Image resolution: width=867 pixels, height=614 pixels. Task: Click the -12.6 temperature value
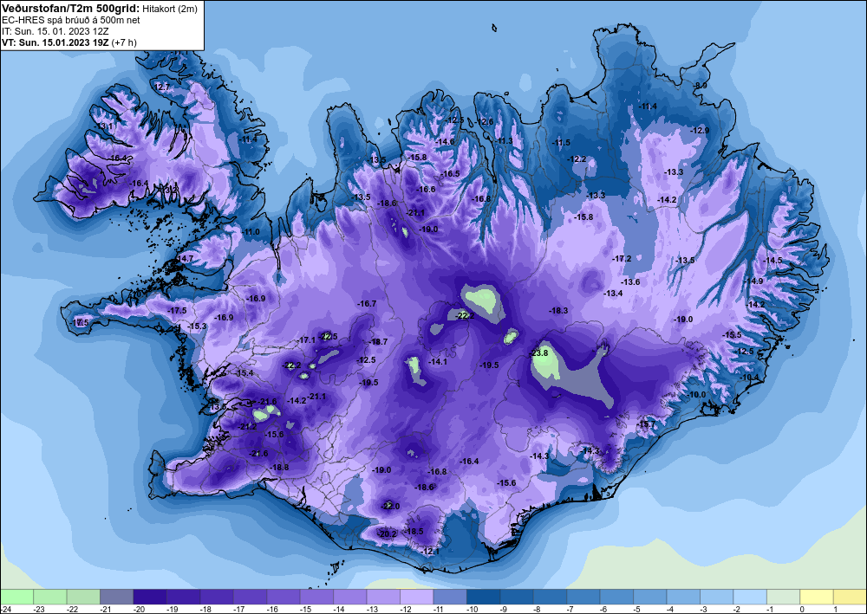click(485, 121)
